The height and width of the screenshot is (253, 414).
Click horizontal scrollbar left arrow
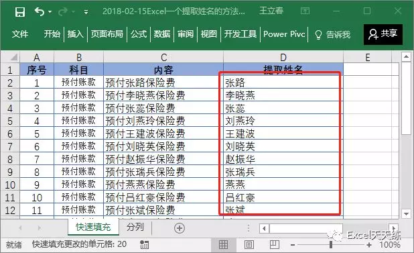[x=264, y=228]
